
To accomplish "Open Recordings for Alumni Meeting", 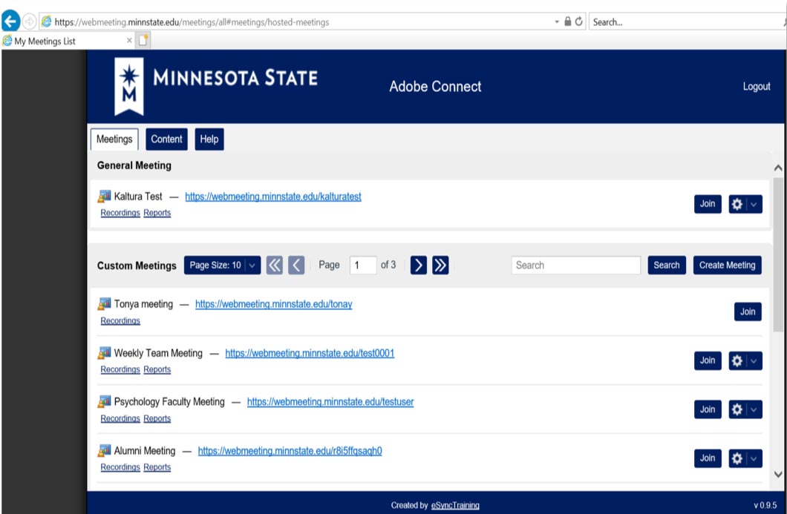I will click(x=120, y=467).
